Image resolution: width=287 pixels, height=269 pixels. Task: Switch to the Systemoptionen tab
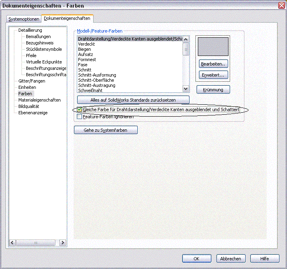(24, 19)
